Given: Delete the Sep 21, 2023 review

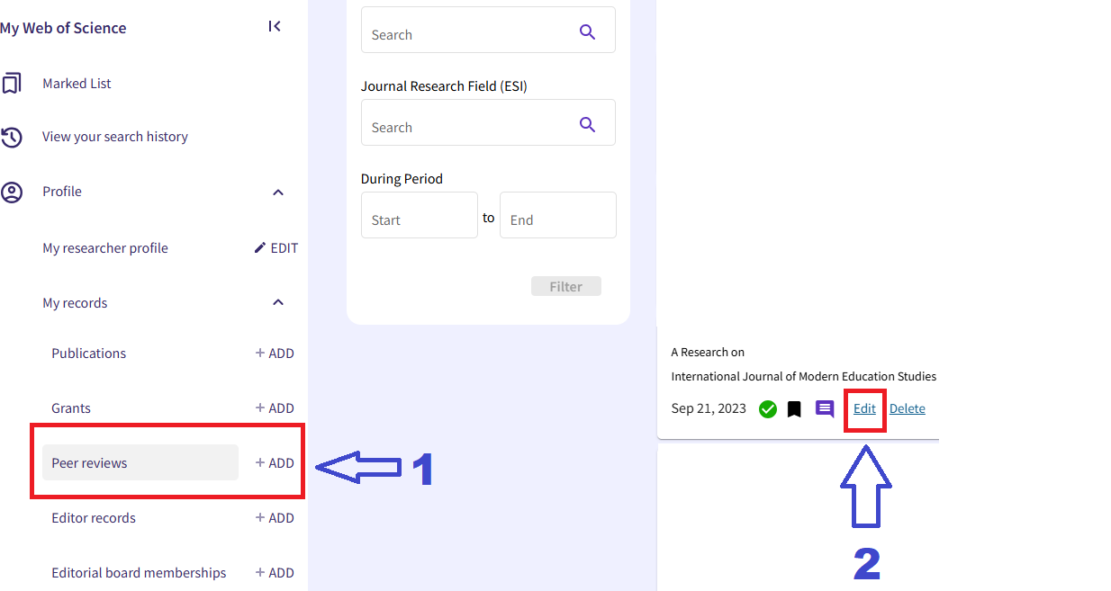Looking at the screenshot, I should [907, 408].
